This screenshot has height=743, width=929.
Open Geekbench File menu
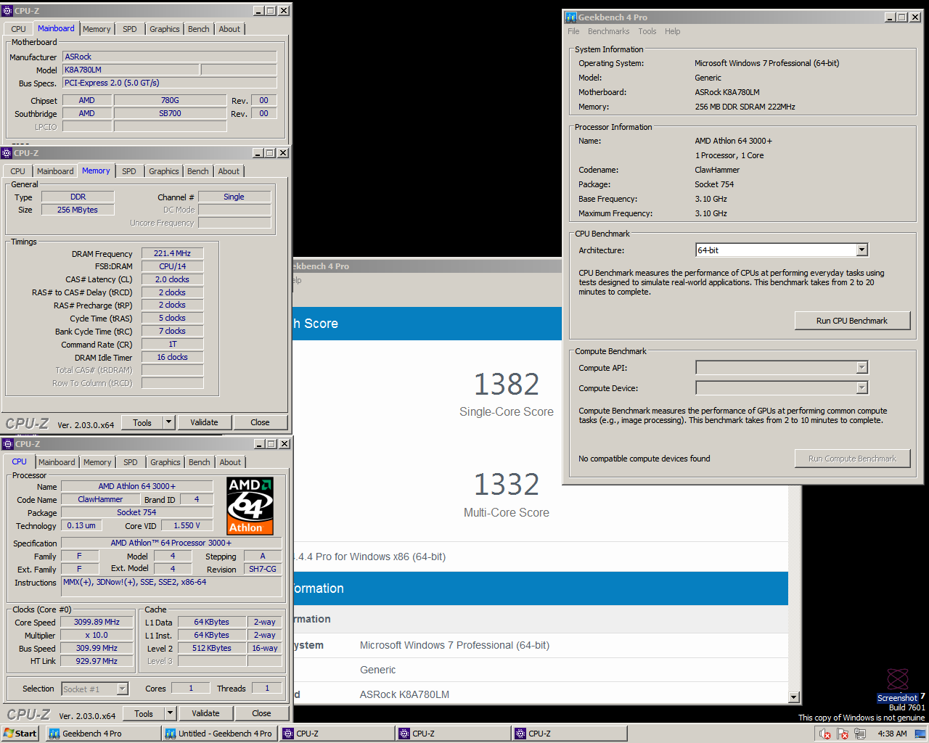tap(573, 31)
